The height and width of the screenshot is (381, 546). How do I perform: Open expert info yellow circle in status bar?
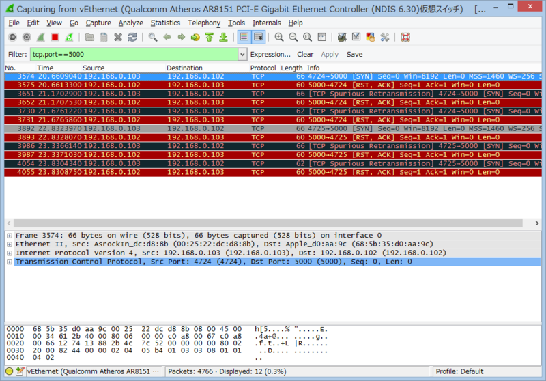point(10,371)
